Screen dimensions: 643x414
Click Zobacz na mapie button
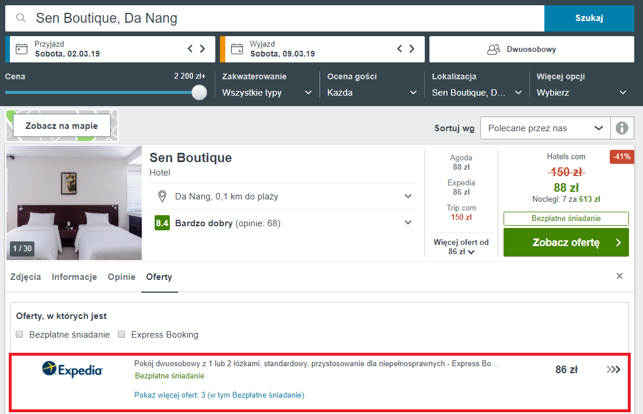pyautogui.click(x=61, y=125)
